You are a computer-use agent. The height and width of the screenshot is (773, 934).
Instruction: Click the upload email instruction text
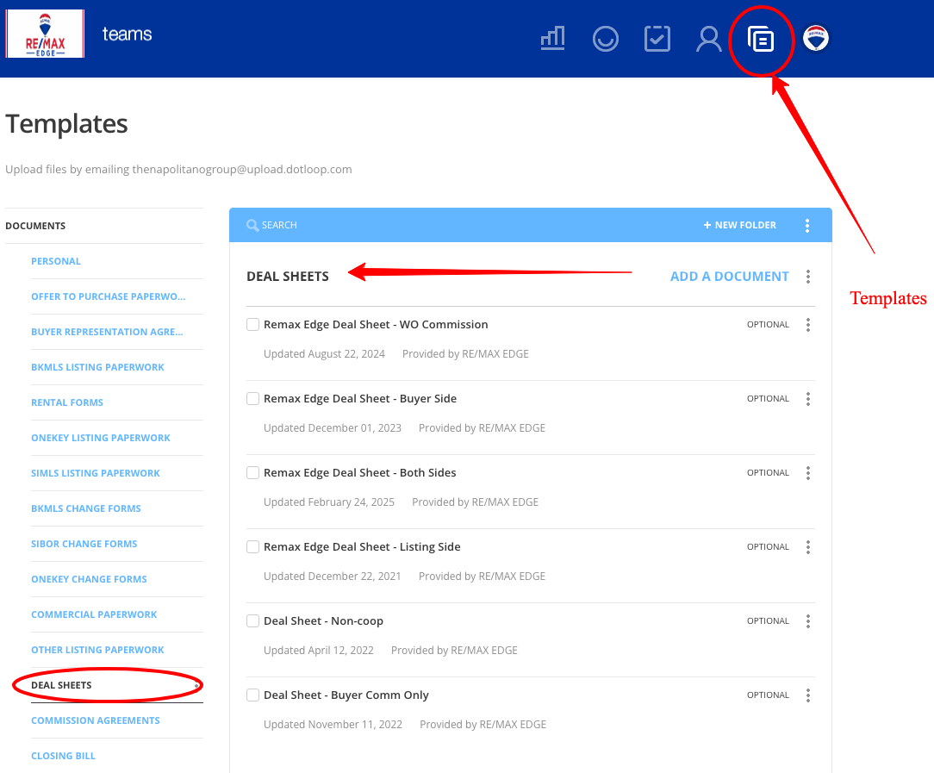pos(178,169)
